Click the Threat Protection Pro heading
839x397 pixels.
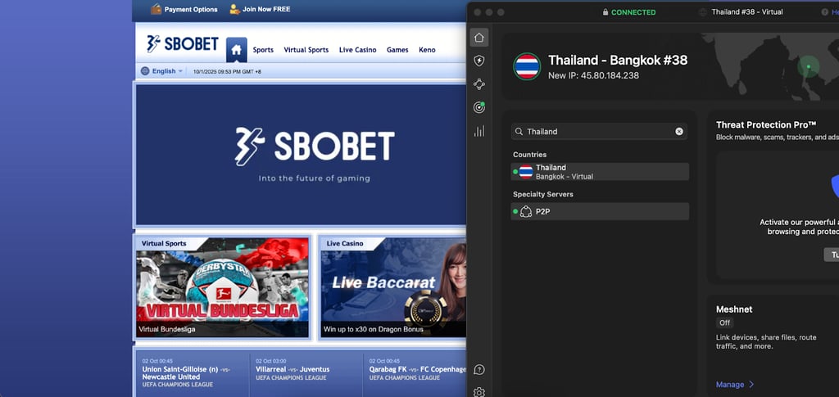point(766,124)
